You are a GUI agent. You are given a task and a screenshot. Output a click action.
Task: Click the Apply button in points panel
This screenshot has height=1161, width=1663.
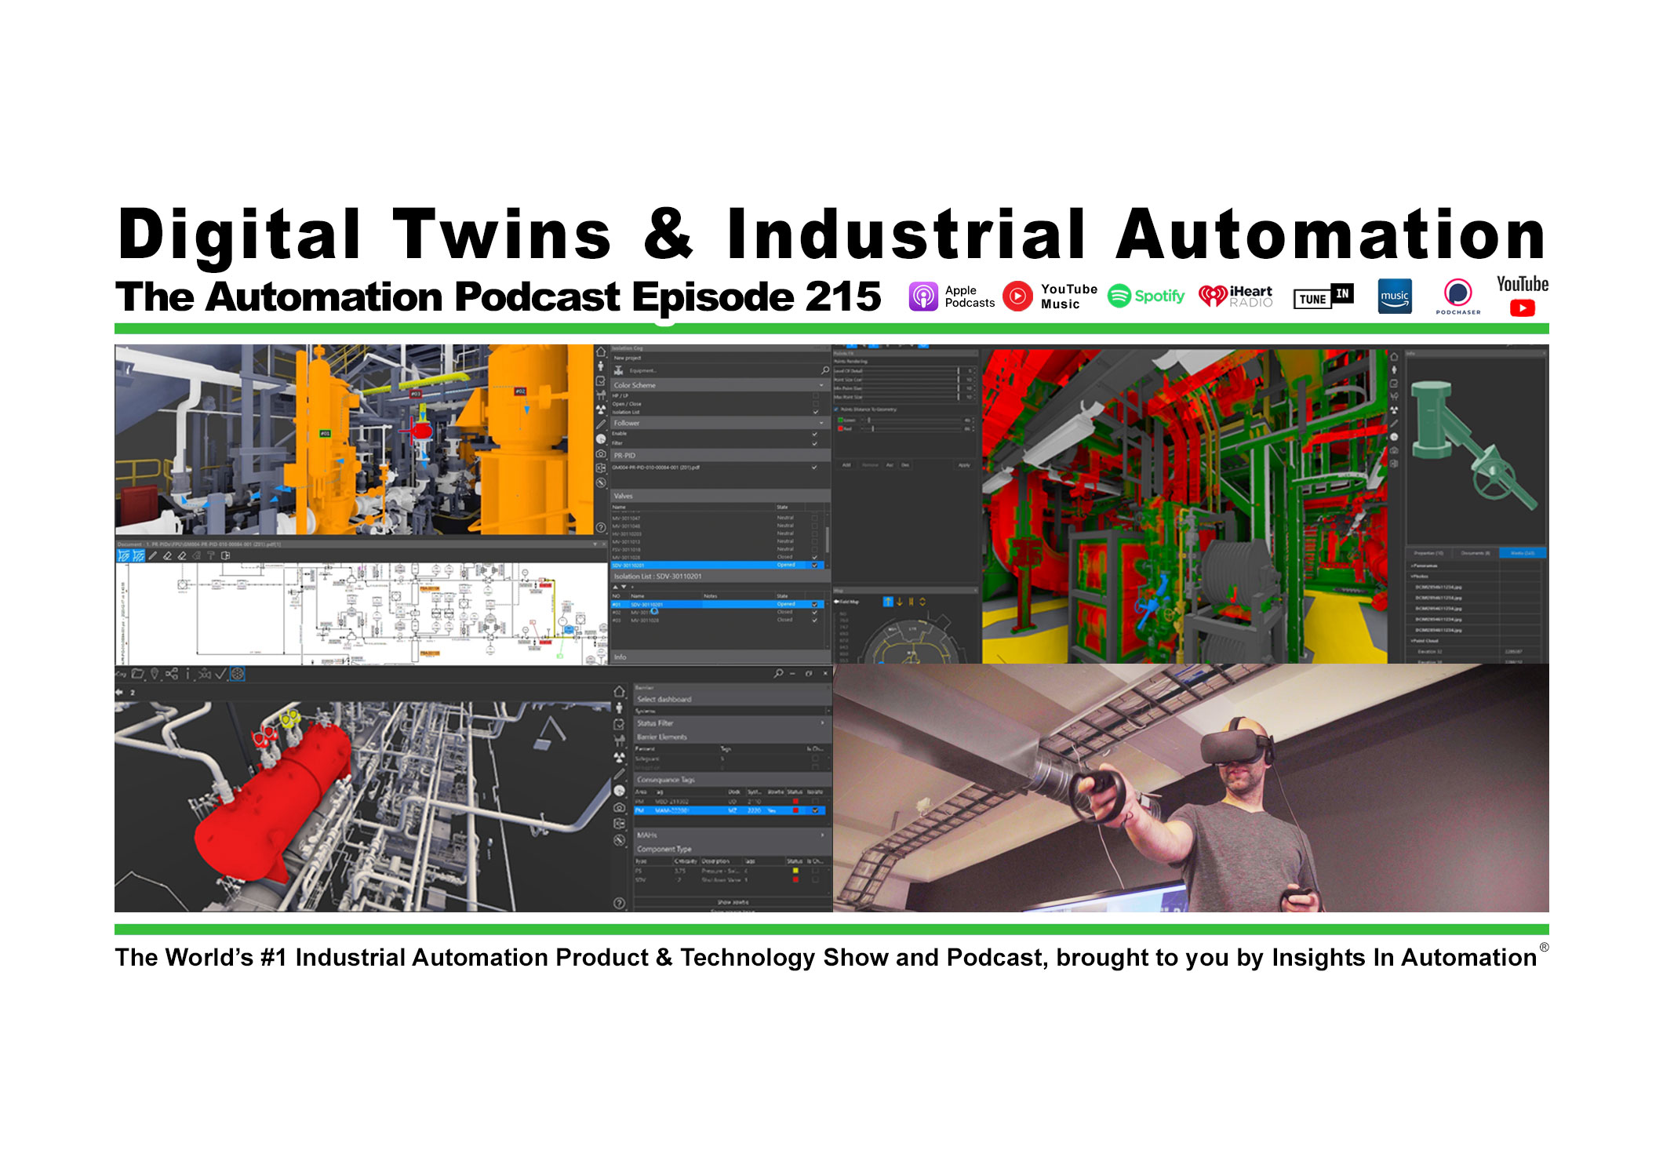pyautogui.click(x=963, y=465)
